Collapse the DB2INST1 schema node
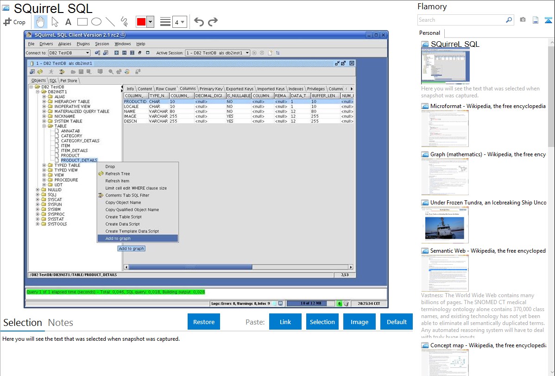The width and height of the screenshot is (555, 376). 38,92
